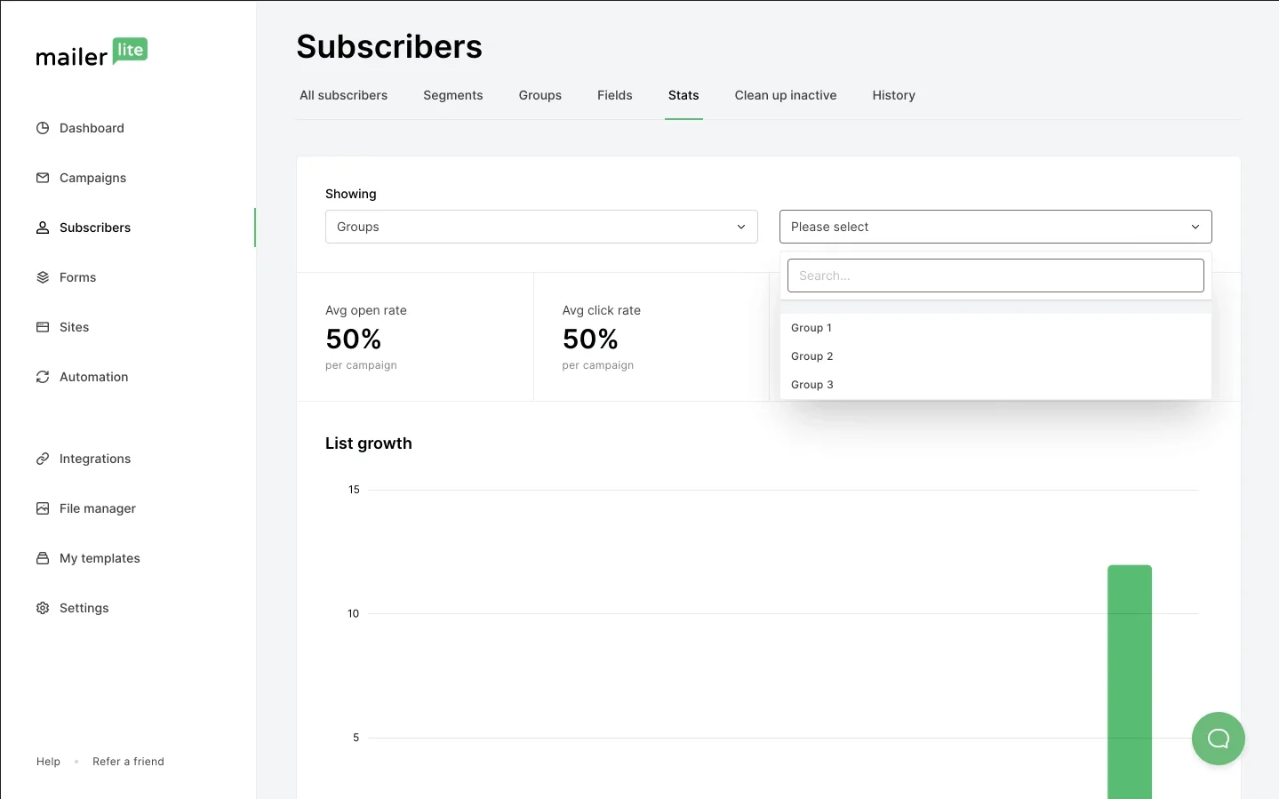Viewport: 1279px width, 799px height.
Task: Select the Stats tab
Action: (683, 95)
